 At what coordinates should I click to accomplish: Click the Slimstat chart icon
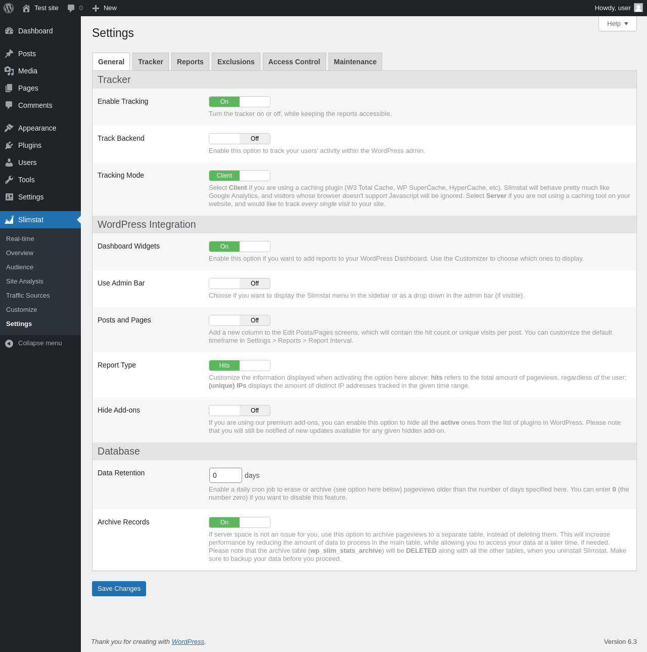click(9, 220)
